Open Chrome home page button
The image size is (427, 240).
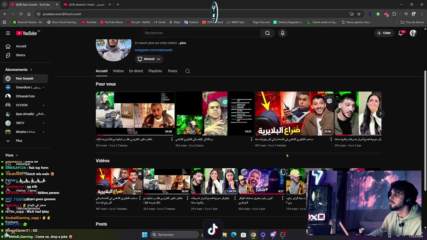tap(29, 14)
